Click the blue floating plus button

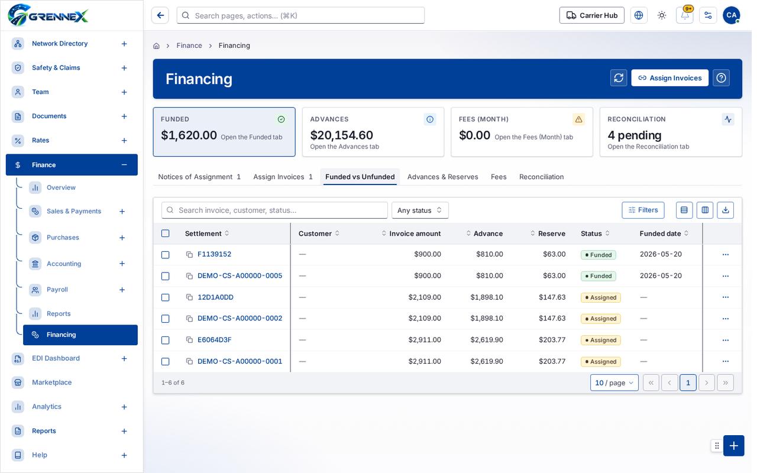(734, 446)
